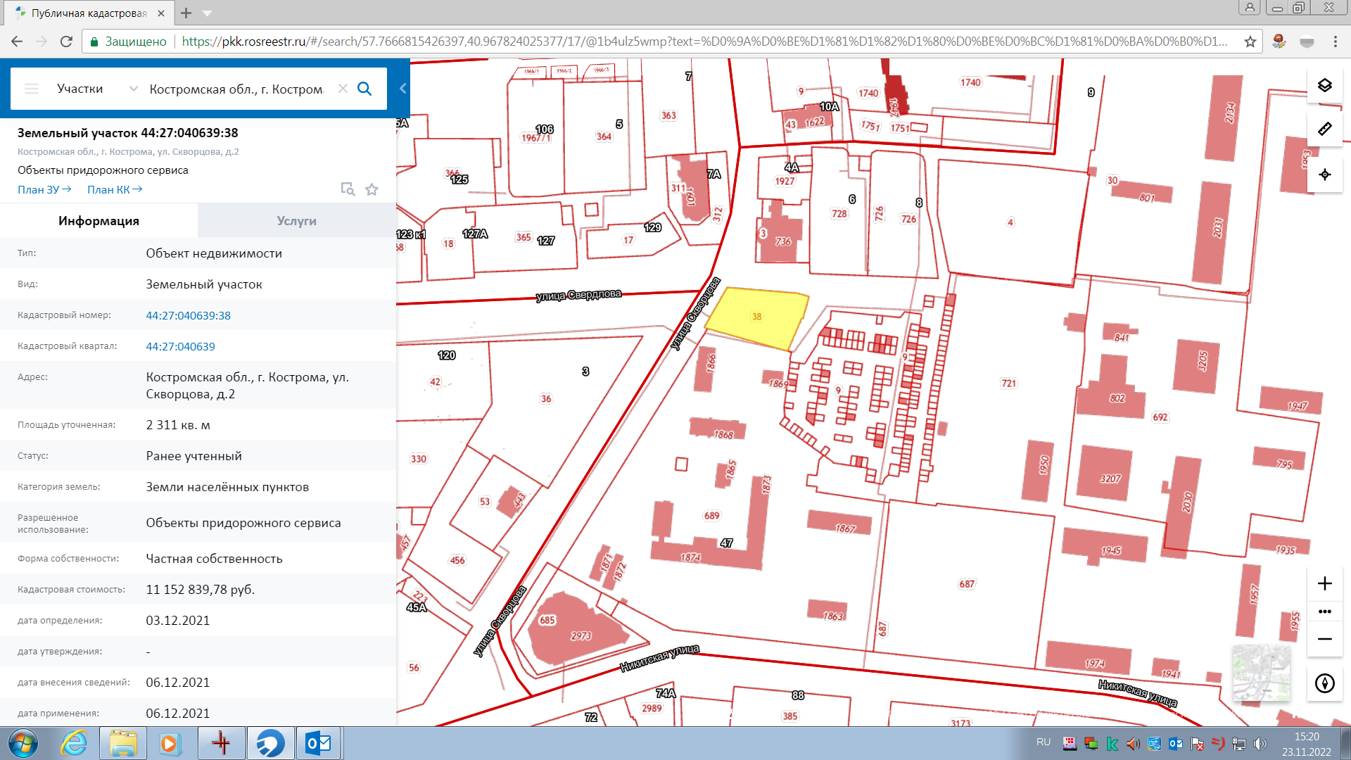Image resolution: width=1351 pixels, height=760 pixels.
Task: Click the search text field with Костромская обл.
Action: (236, 89)
